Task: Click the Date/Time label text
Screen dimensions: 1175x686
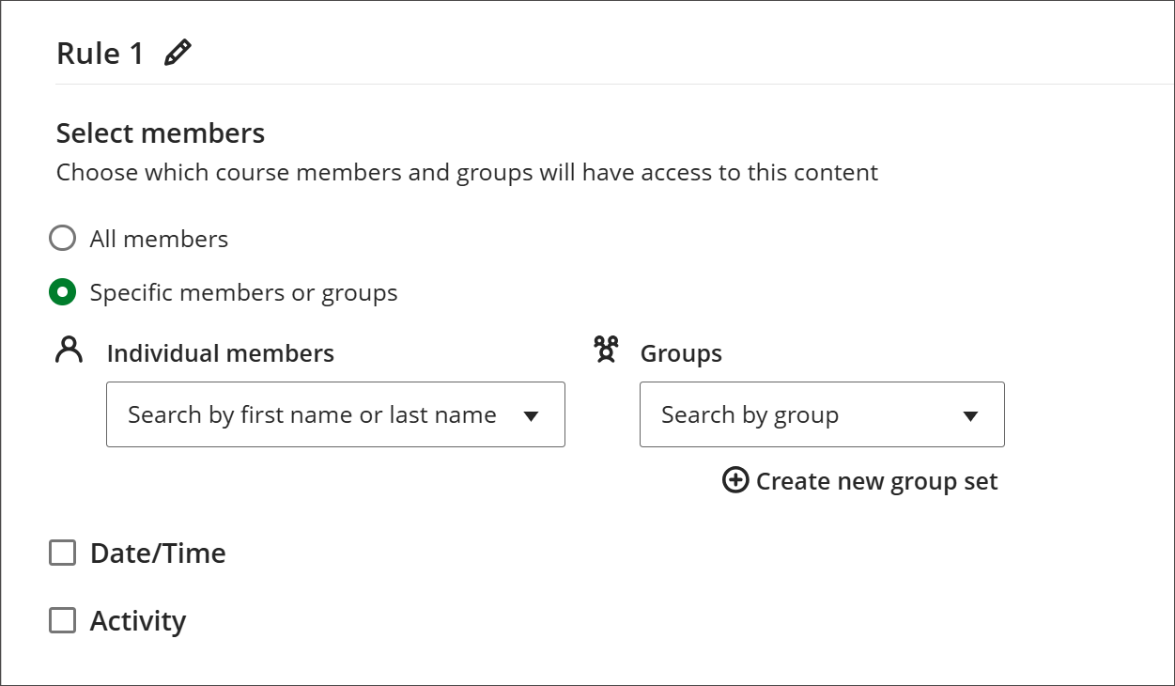Action: click(x=157, y=553)
